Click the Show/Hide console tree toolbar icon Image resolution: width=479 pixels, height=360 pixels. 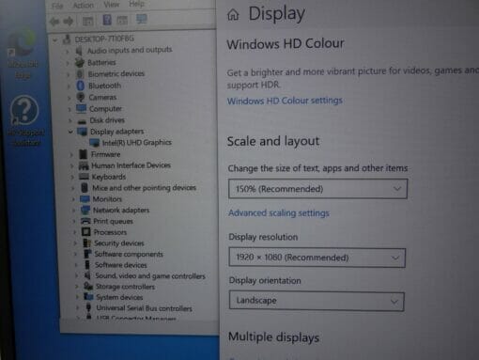coord(88,22)
